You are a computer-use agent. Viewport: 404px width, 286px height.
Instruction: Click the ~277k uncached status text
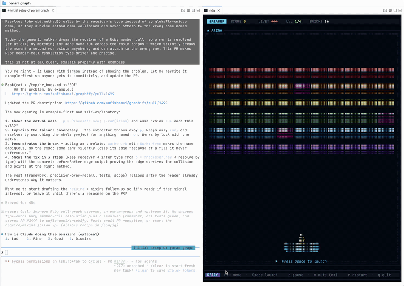pyautogui.click(x=129, y=266)
